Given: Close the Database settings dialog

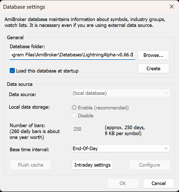Looking at the screenshot, I should tap(172, 7).
